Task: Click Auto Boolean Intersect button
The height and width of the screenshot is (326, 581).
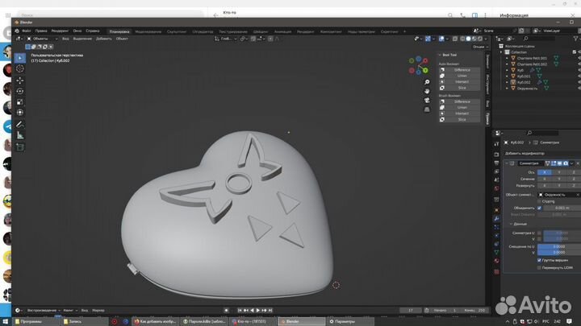Action: click(x=459, y=81)
